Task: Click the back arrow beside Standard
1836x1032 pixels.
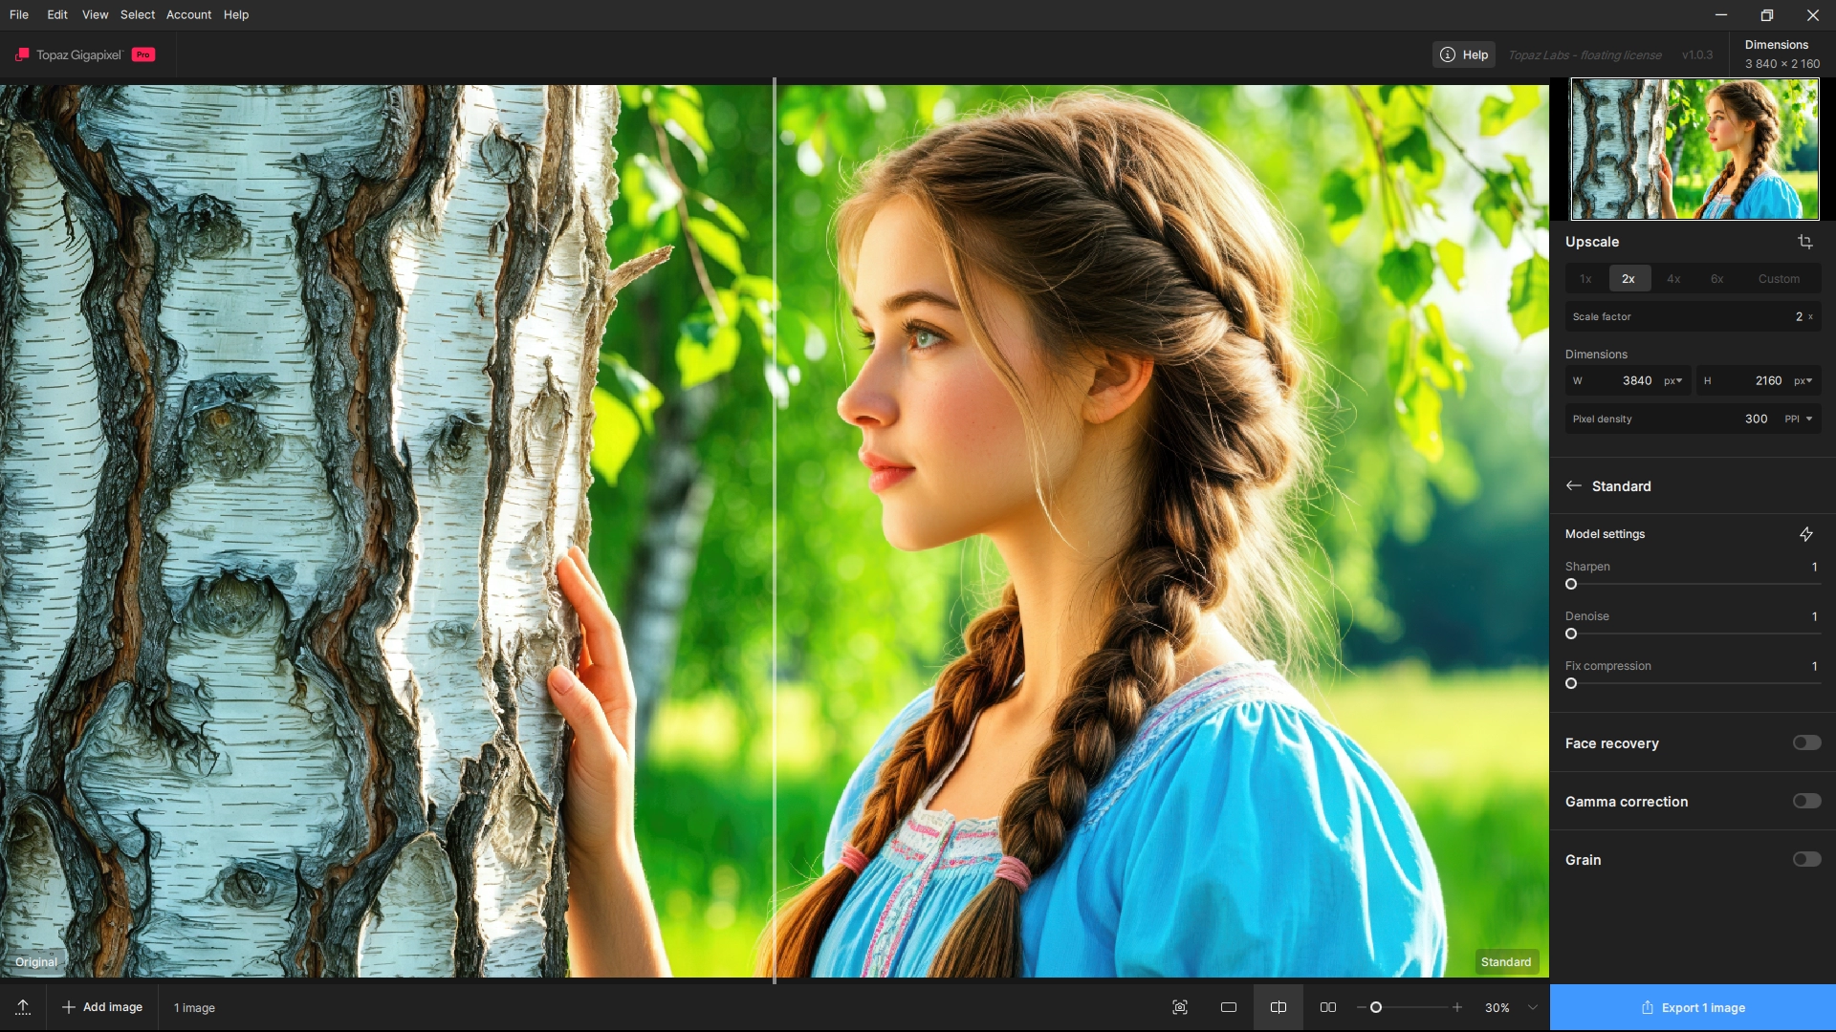Action: click(x=1574, y=485)
